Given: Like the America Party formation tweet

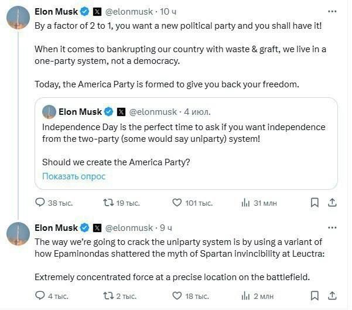Looking at the screenshot, I should click(176, 203).
